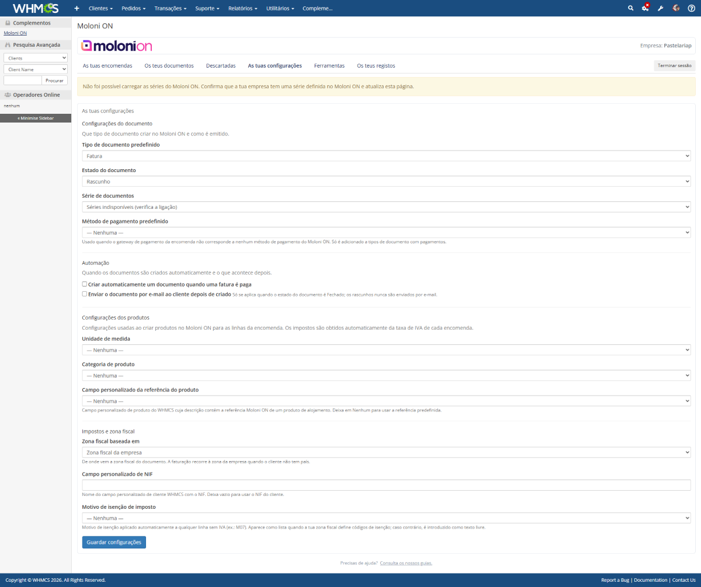Click the Empresa: Pastelariap label
701x587 pixels.
(666, 45)
